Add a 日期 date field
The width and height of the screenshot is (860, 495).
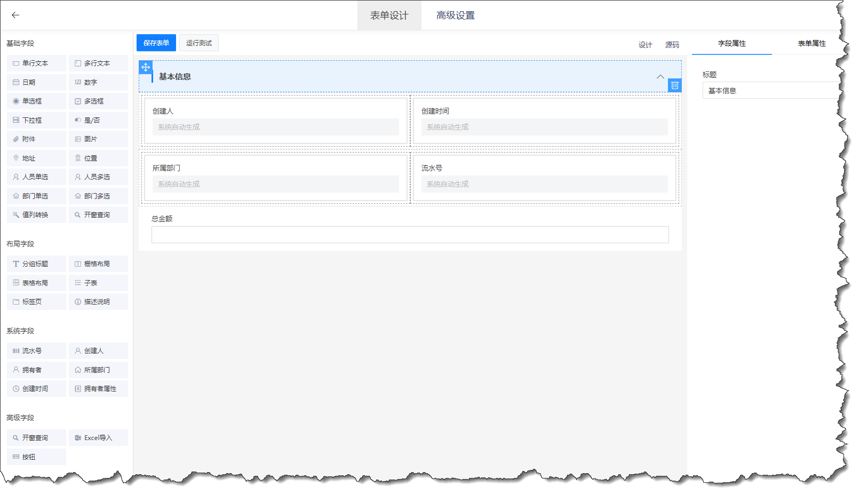point(36,82)
